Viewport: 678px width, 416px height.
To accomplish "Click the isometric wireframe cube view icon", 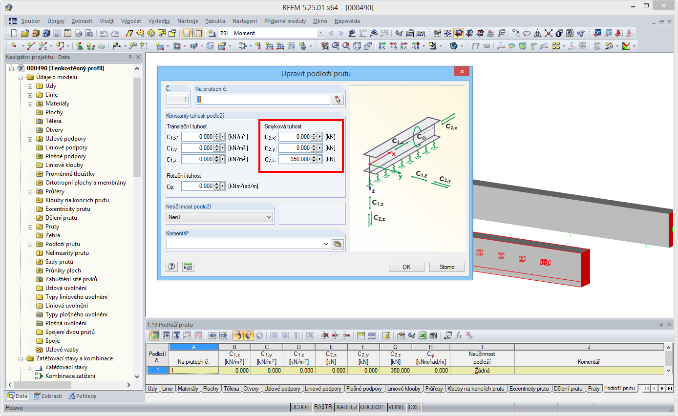I will coord(357,46).
